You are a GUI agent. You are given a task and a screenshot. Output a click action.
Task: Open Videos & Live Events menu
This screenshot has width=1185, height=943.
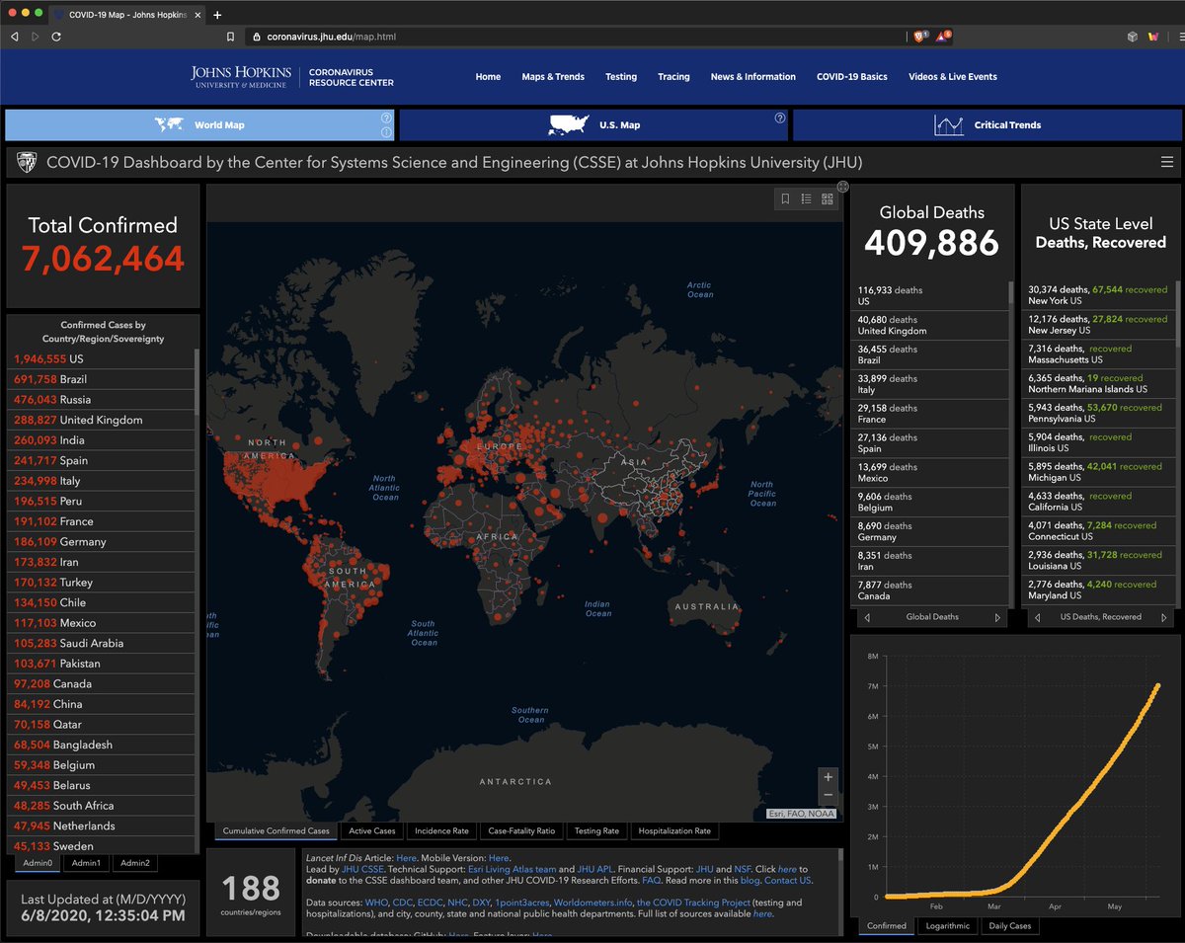953,77
